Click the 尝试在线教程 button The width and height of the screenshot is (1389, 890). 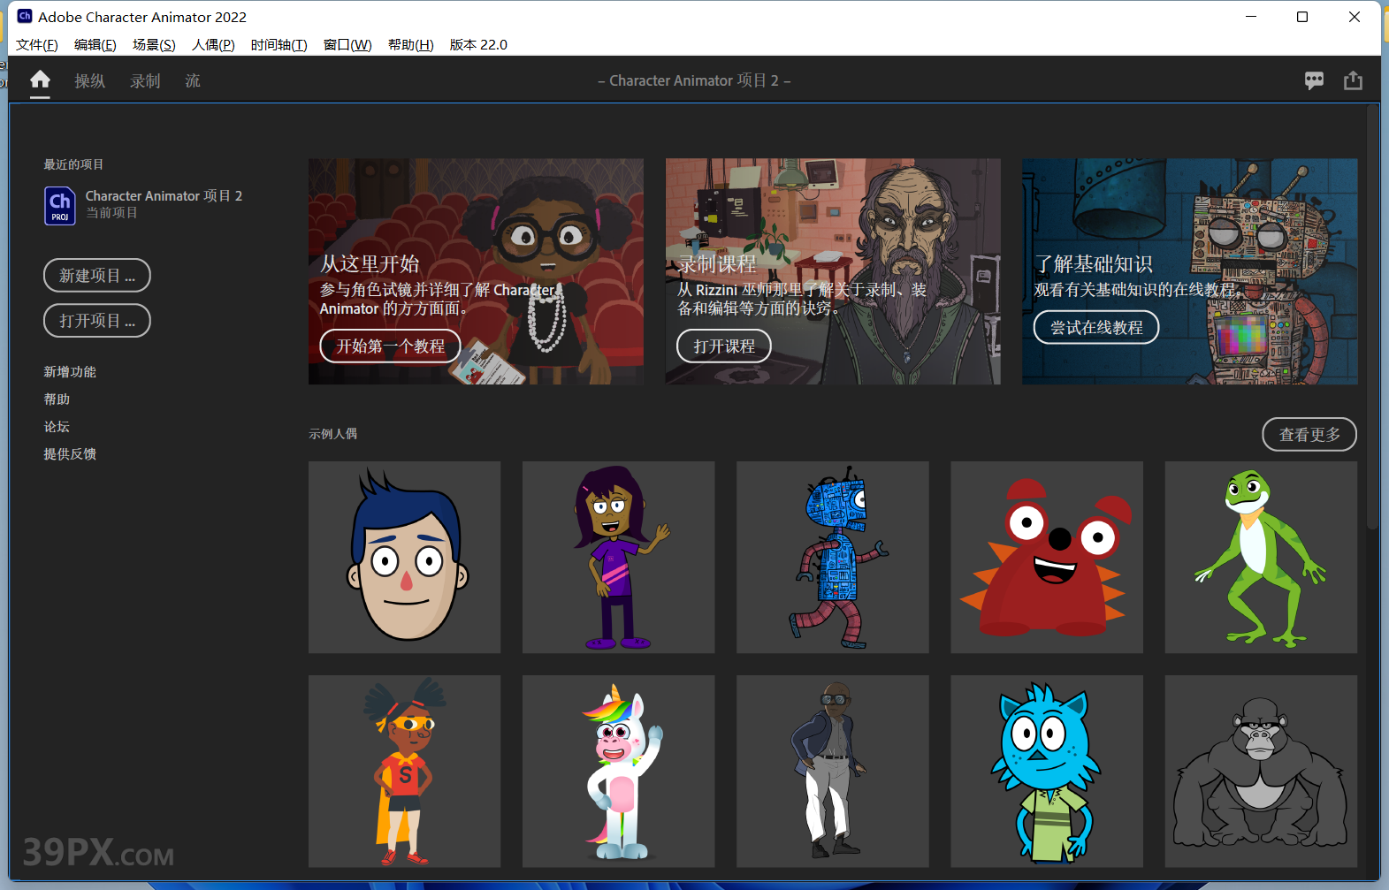coord(1096,328)
